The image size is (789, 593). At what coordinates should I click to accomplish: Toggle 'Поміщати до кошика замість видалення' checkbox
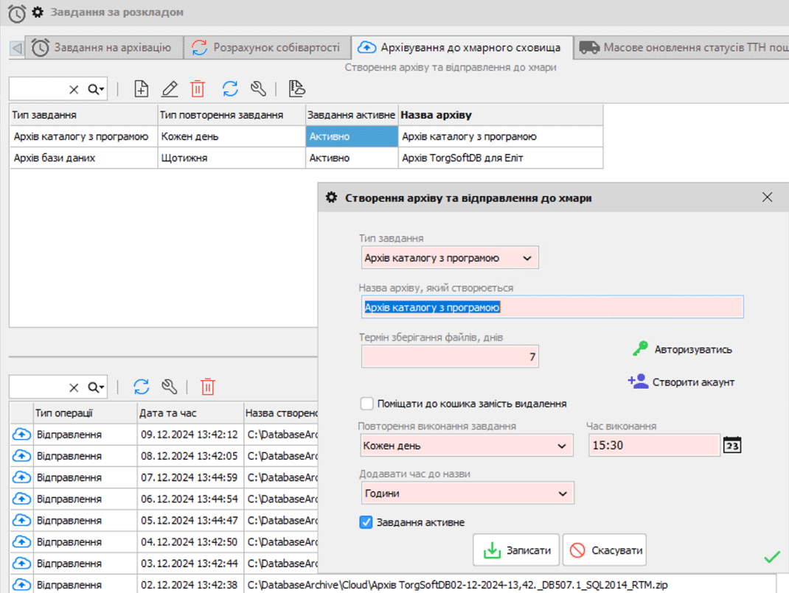[366, 404]
